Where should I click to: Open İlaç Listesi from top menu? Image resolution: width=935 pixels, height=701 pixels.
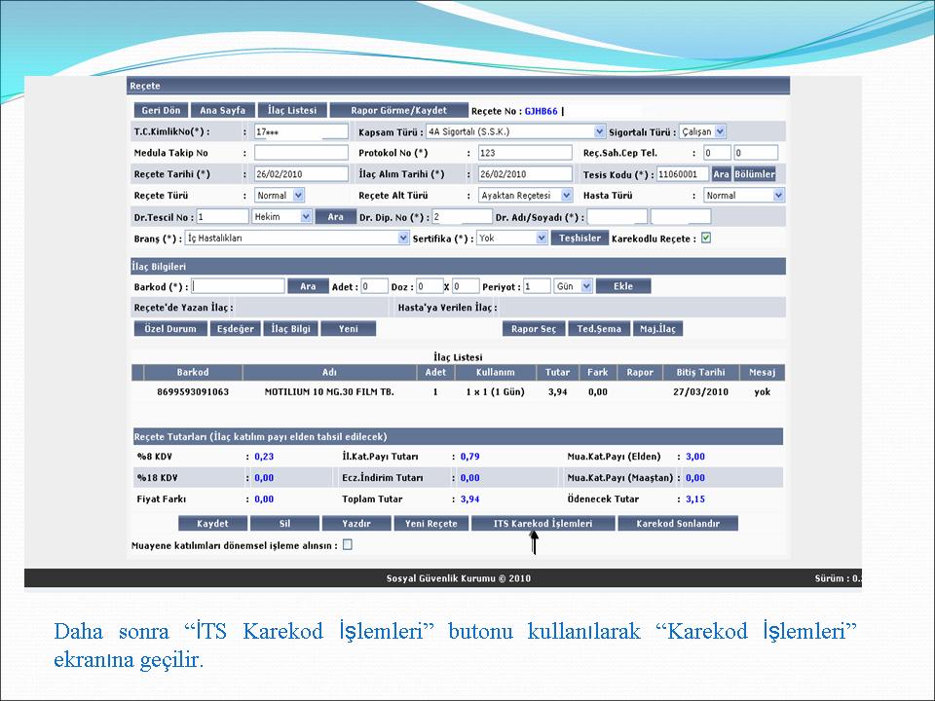pyautogui.click(x=292, y=111)
